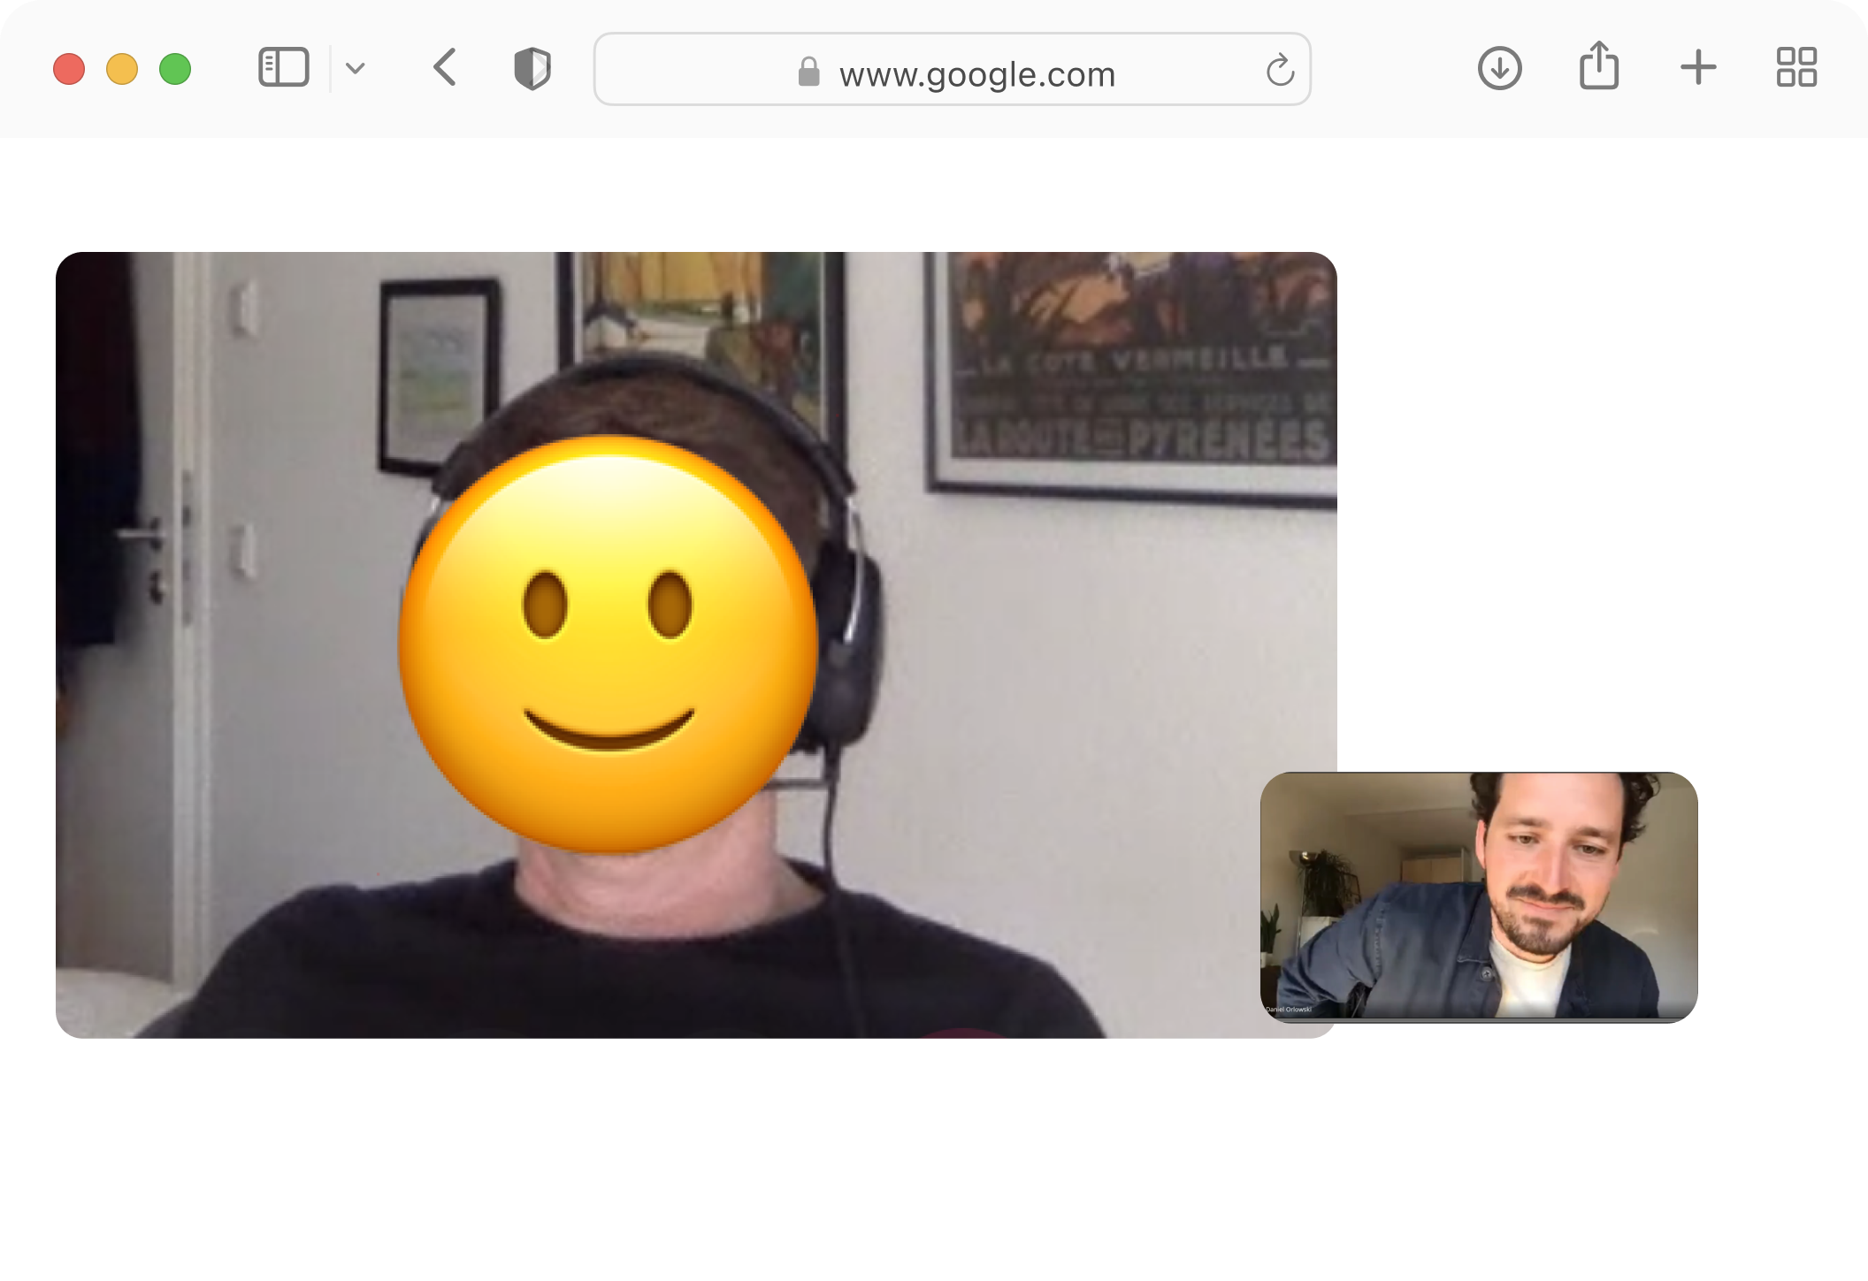Close the window with red button
This screenshot has width=1868, height=1281.
coord(69,69)
